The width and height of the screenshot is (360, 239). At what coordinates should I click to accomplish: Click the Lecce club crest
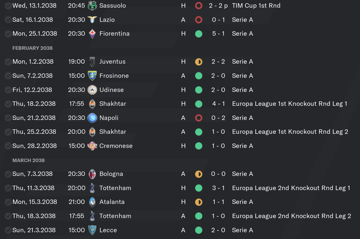(x=92, y=230)
